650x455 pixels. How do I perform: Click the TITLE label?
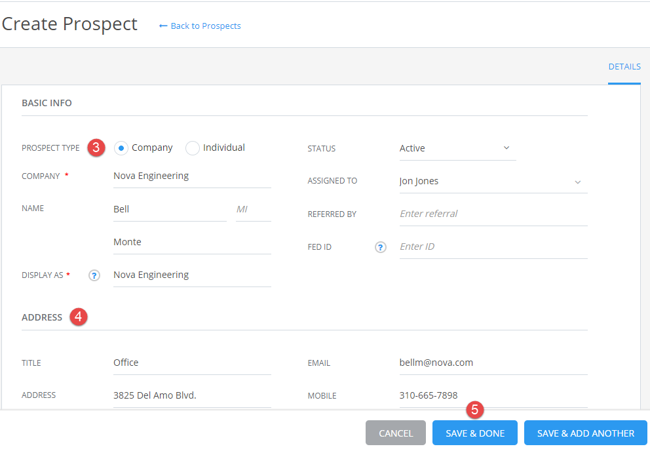click(x=31, y=363)
